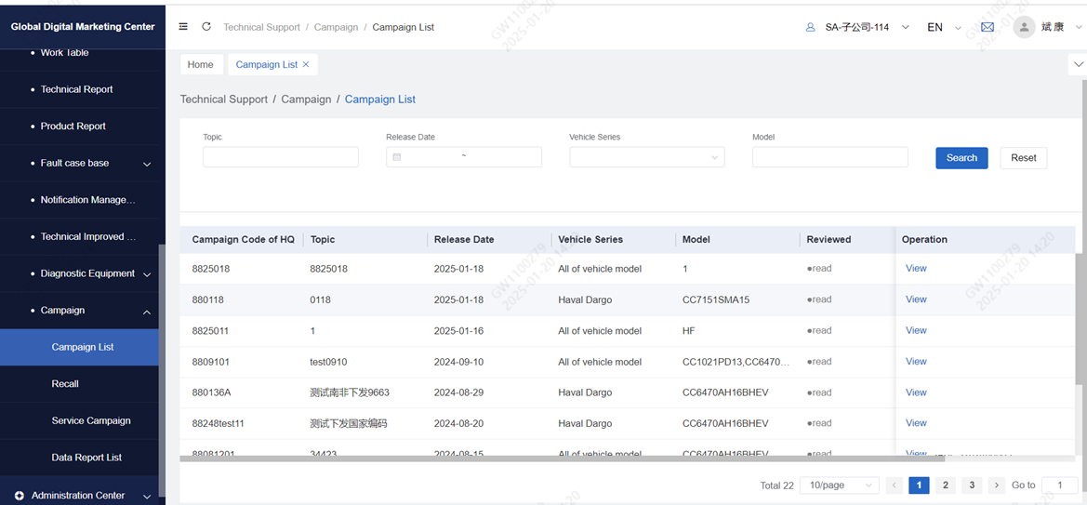Click the previous page arrow
This screenshot has width=1087, height=505.
pyautogui.click(x=895, y=485)
